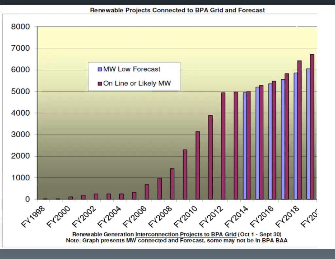
Task: Click the '(Oct 1 - Sept 30)' caption text
Action: 259,234
